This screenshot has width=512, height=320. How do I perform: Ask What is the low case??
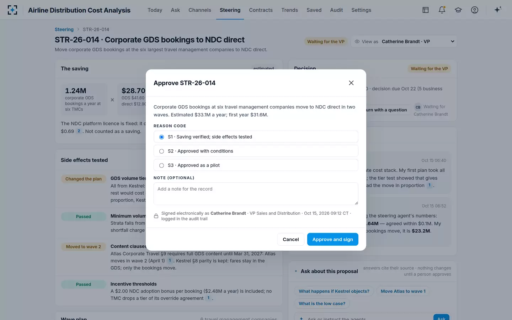[322, 304]
